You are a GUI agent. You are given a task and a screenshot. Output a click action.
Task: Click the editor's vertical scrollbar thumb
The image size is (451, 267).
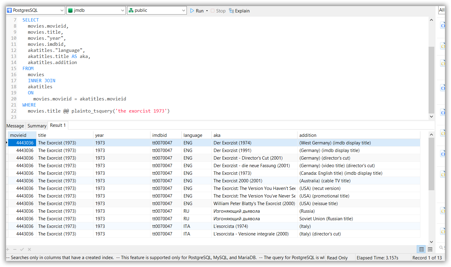pos(431,79)
